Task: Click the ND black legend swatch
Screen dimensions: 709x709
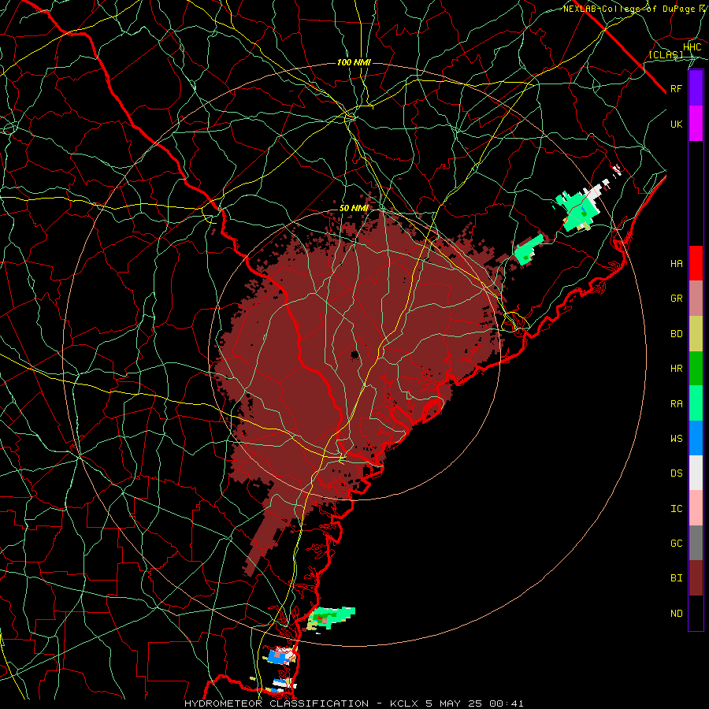Action: point(696,613)
